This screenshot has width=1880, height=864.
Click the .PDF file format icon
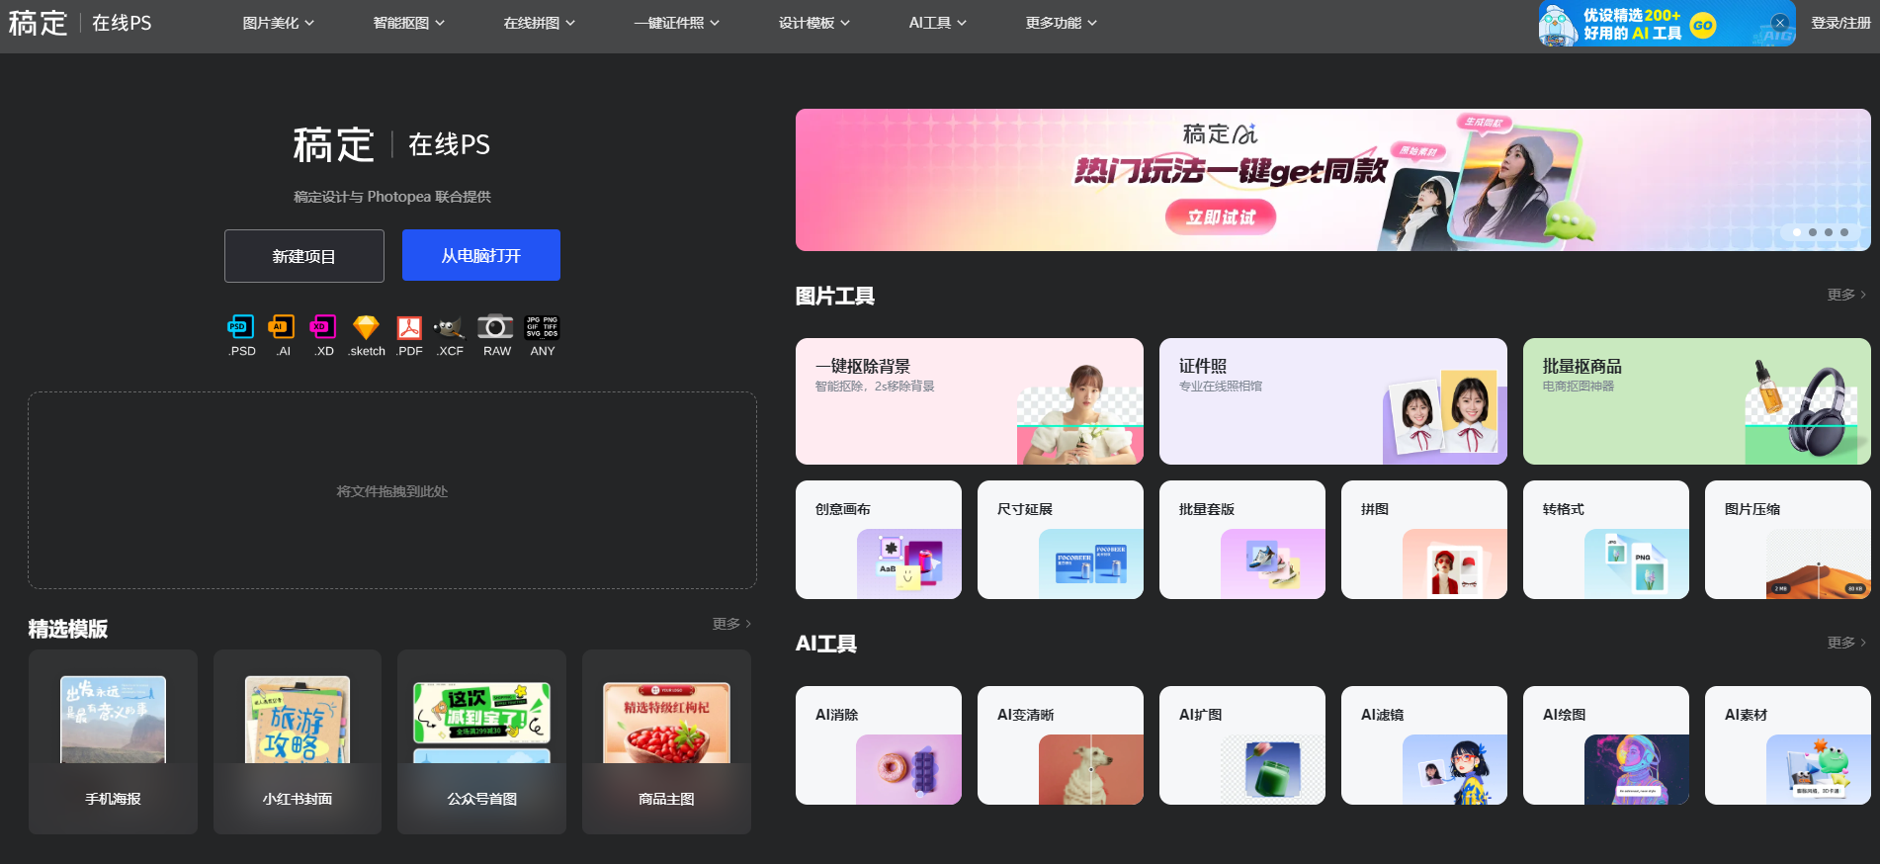pos(409,327)
